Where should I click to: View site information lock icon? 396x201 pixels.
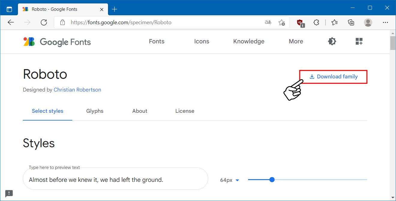click(x=62, y=22)
